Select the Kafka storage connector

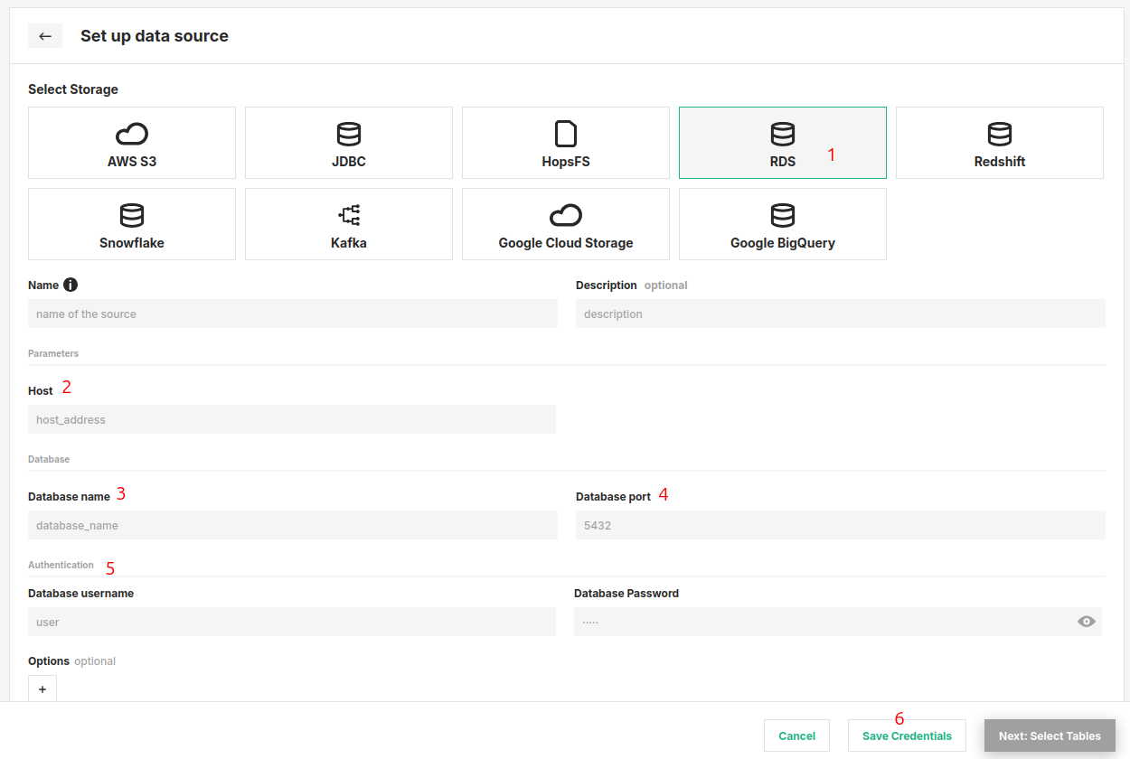coord(349,224)
